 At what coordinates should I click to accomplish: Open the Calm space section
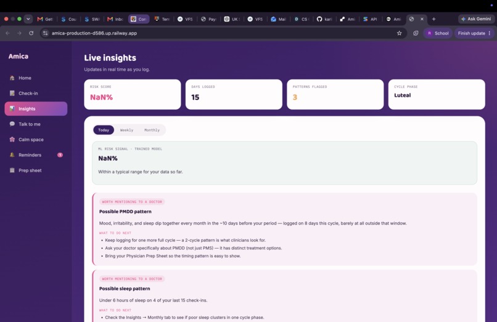pos(36,140)
